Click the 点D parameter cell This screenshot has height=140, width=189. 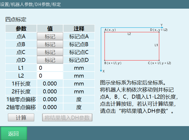tap(21, 60)
